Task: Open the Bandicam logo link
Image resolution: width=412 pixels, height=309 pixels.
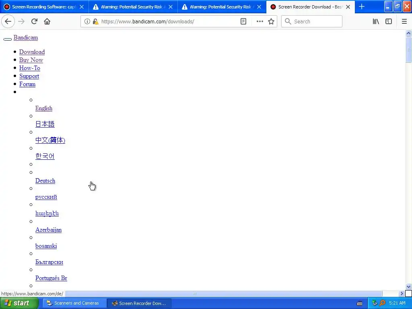Action: (x=25, y=37)
